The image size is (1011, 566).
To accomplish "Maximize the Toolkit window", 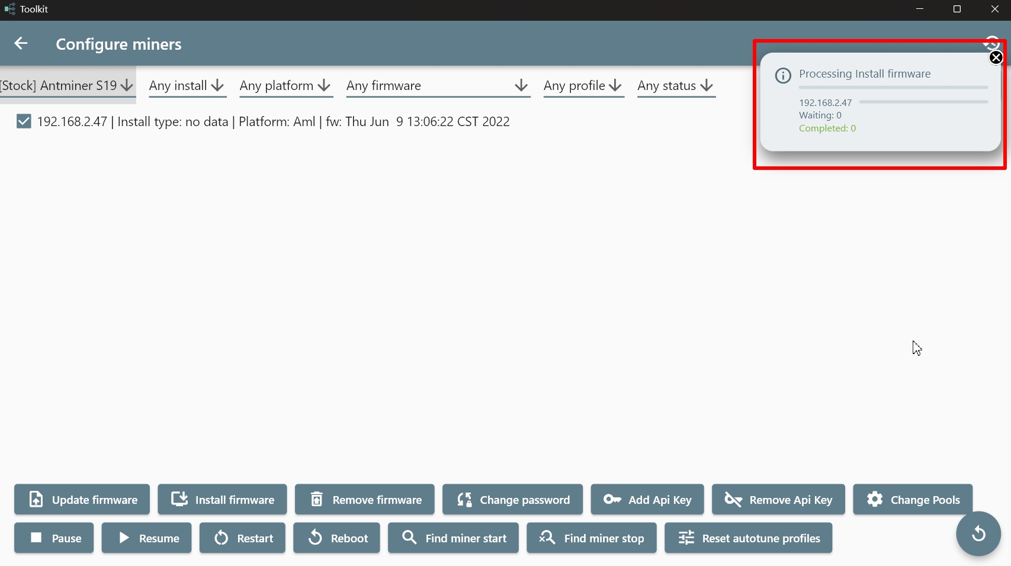I will click(957, 9).
